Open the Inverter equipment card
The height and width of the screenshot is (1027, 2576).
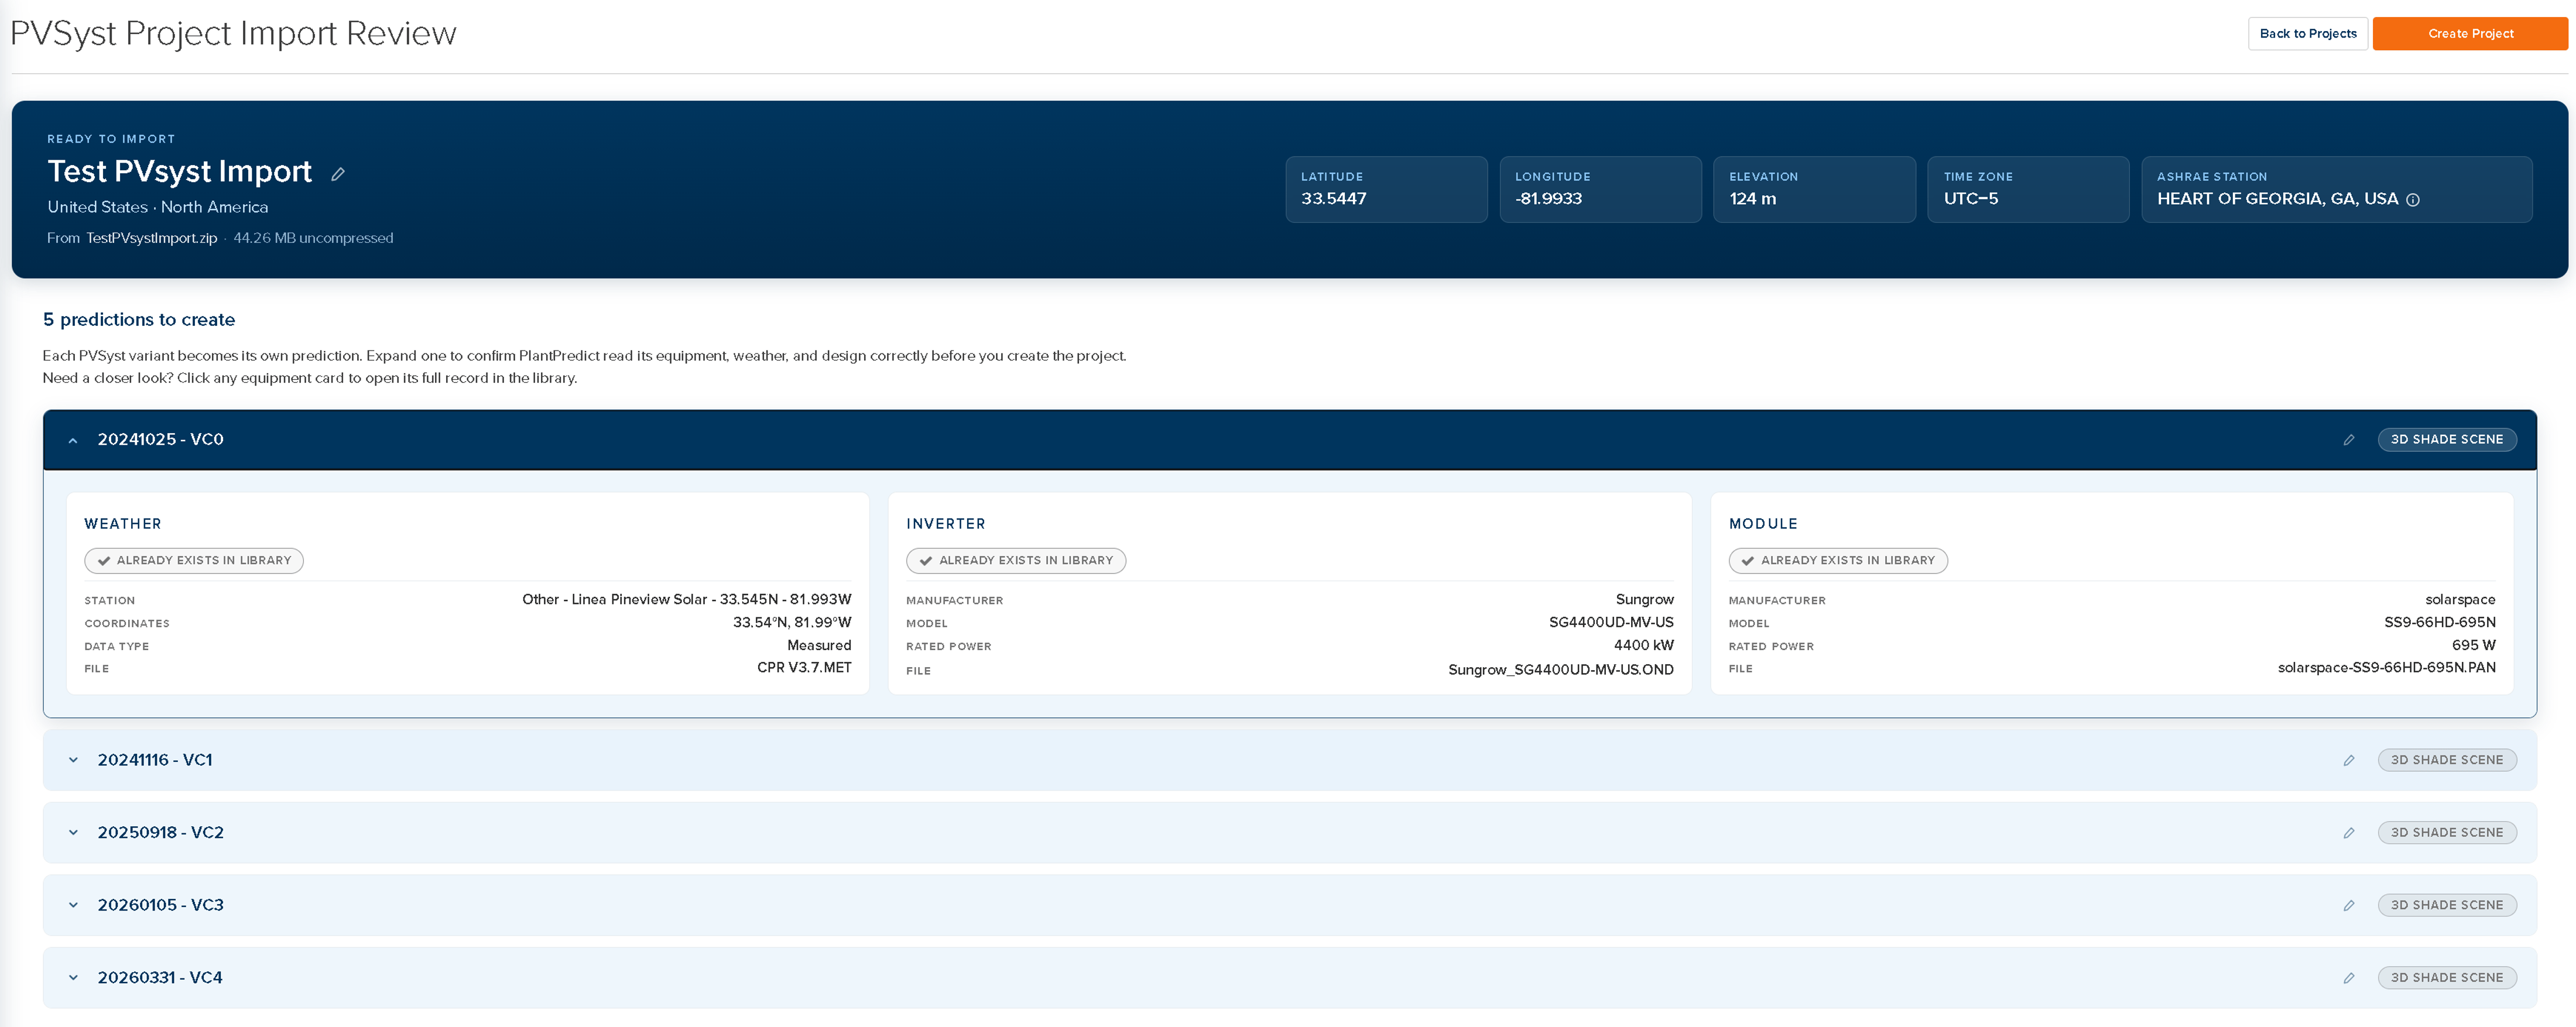click(1290, 593)
